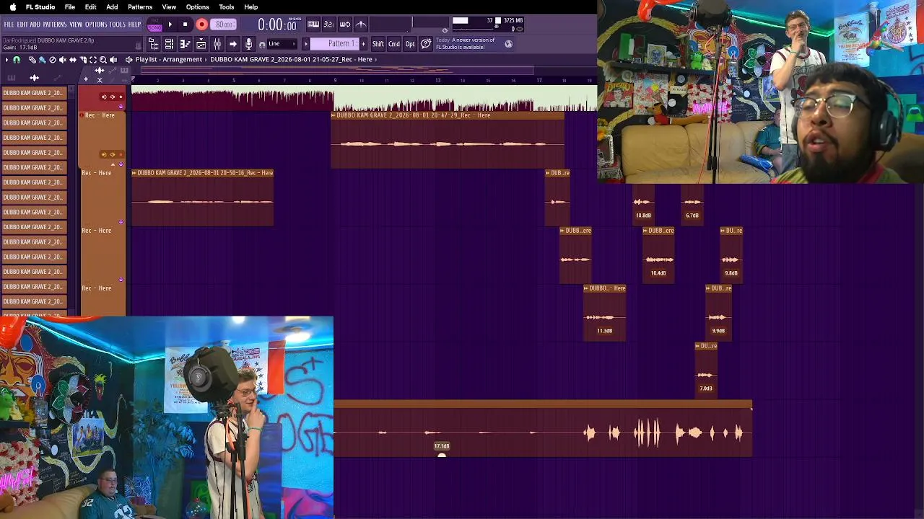924x519 pixels.
Task: Click the speaker icon before Playlist - Arrangement
Action: [128, 60]
